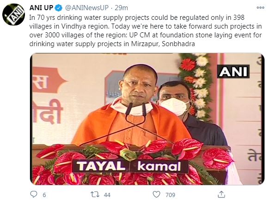Click the words Mirzapur, Sonbhadra in tweet

click(x=163, y=44)
